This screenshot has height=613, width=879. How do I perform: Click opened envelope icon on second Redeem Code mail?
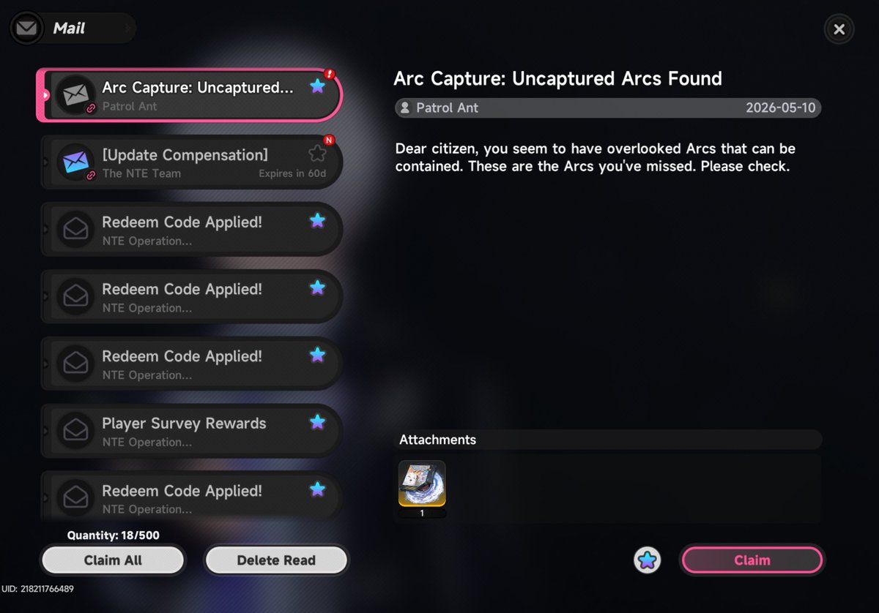pyautogui.click(x=76, y=296)
